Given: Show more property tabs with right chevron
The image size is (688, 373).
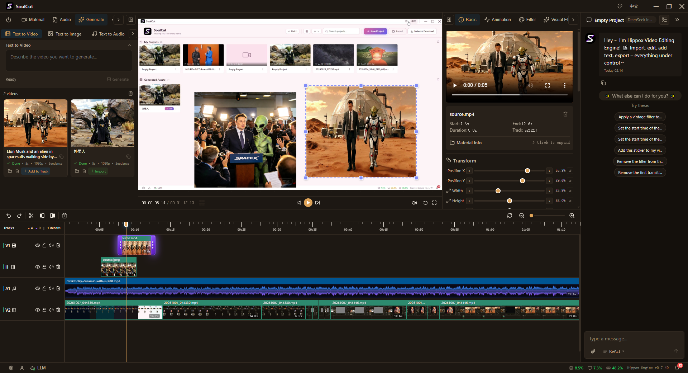Looking at the screenshot, I should pos(573,20).
